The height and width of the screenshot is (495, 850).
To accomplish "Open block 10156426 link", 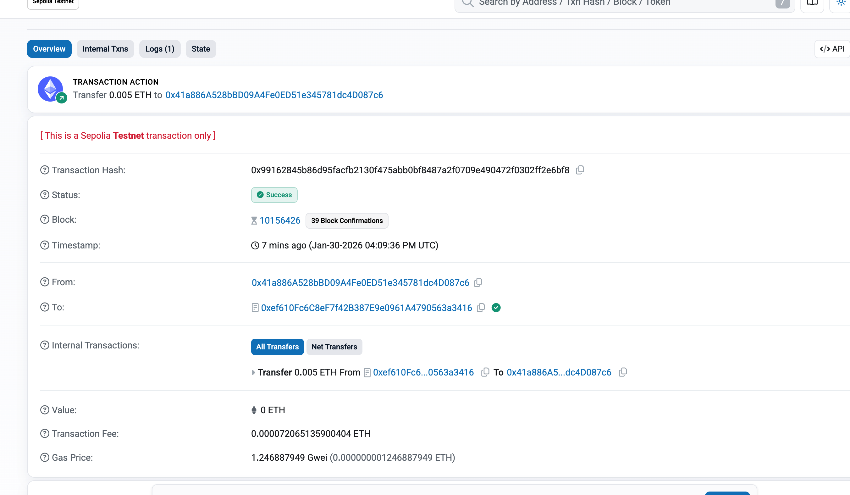I will (x=280, y=221).
